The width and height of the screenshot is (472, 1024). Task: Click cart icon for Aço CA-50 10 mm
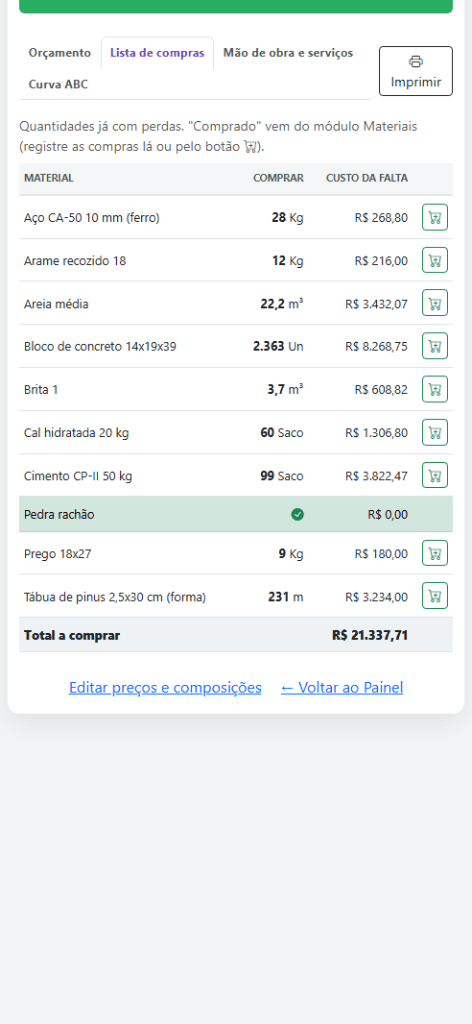pyautogui.click(x=435, y=217)
